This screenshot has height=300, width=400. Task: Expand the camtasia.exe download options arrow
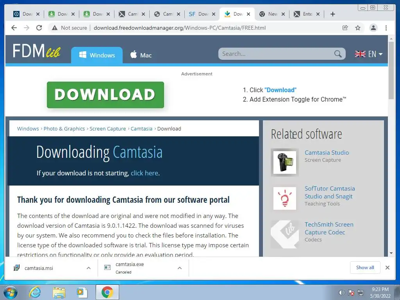pyautogui.click(x=180, y=268)
